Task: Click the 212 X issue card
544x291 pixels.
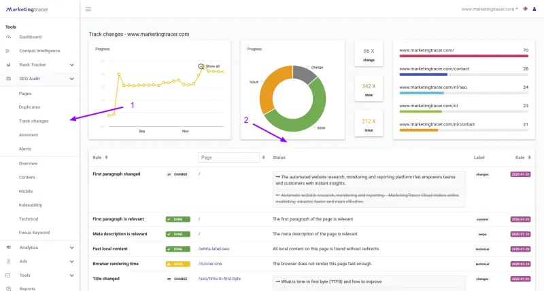Action: click(x=369, y=124)
